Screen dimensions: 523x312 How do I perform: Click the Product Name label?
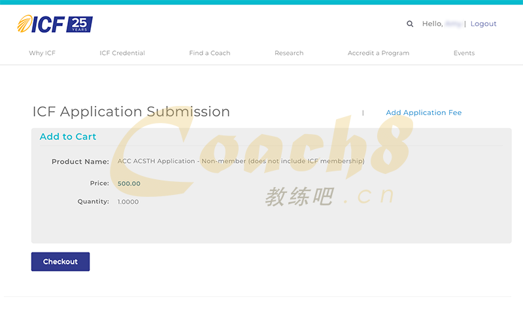(x=80, y=162)
